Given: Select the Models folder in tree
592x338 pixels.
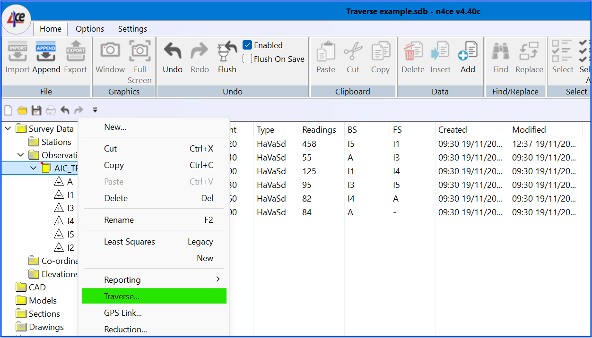Looking at the screenshot, I should pos(36,300).
